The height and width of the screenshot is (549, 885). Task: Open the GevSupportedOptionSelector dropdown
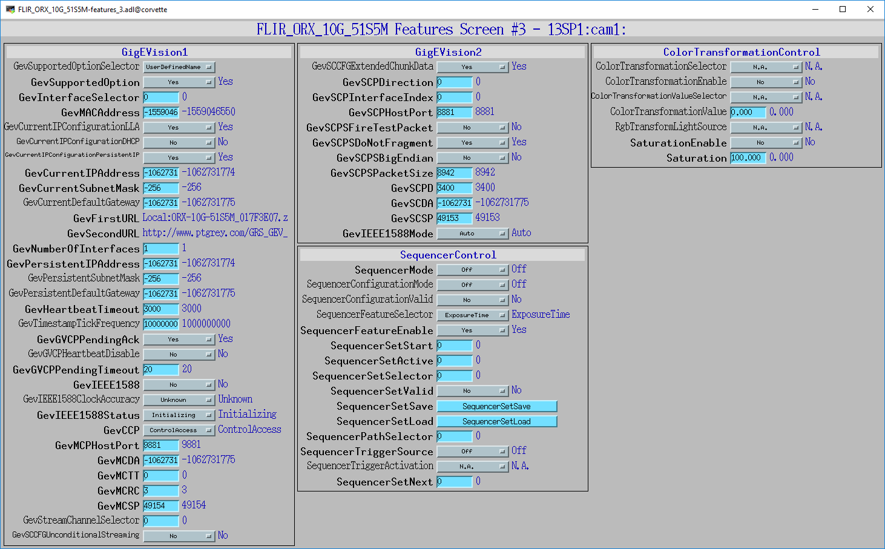[x=179, y=67]
